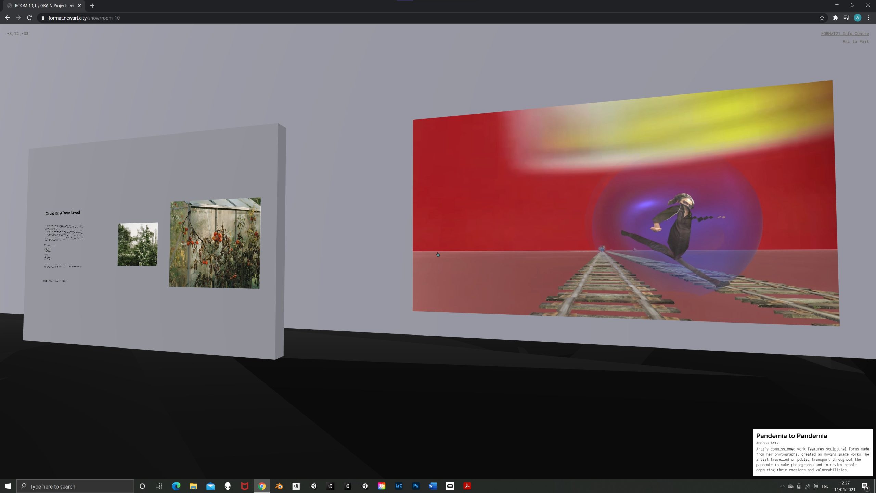Open the FORMAT21 Info Centre link
Screen dimensions: 876x493
tap(845, 34)
